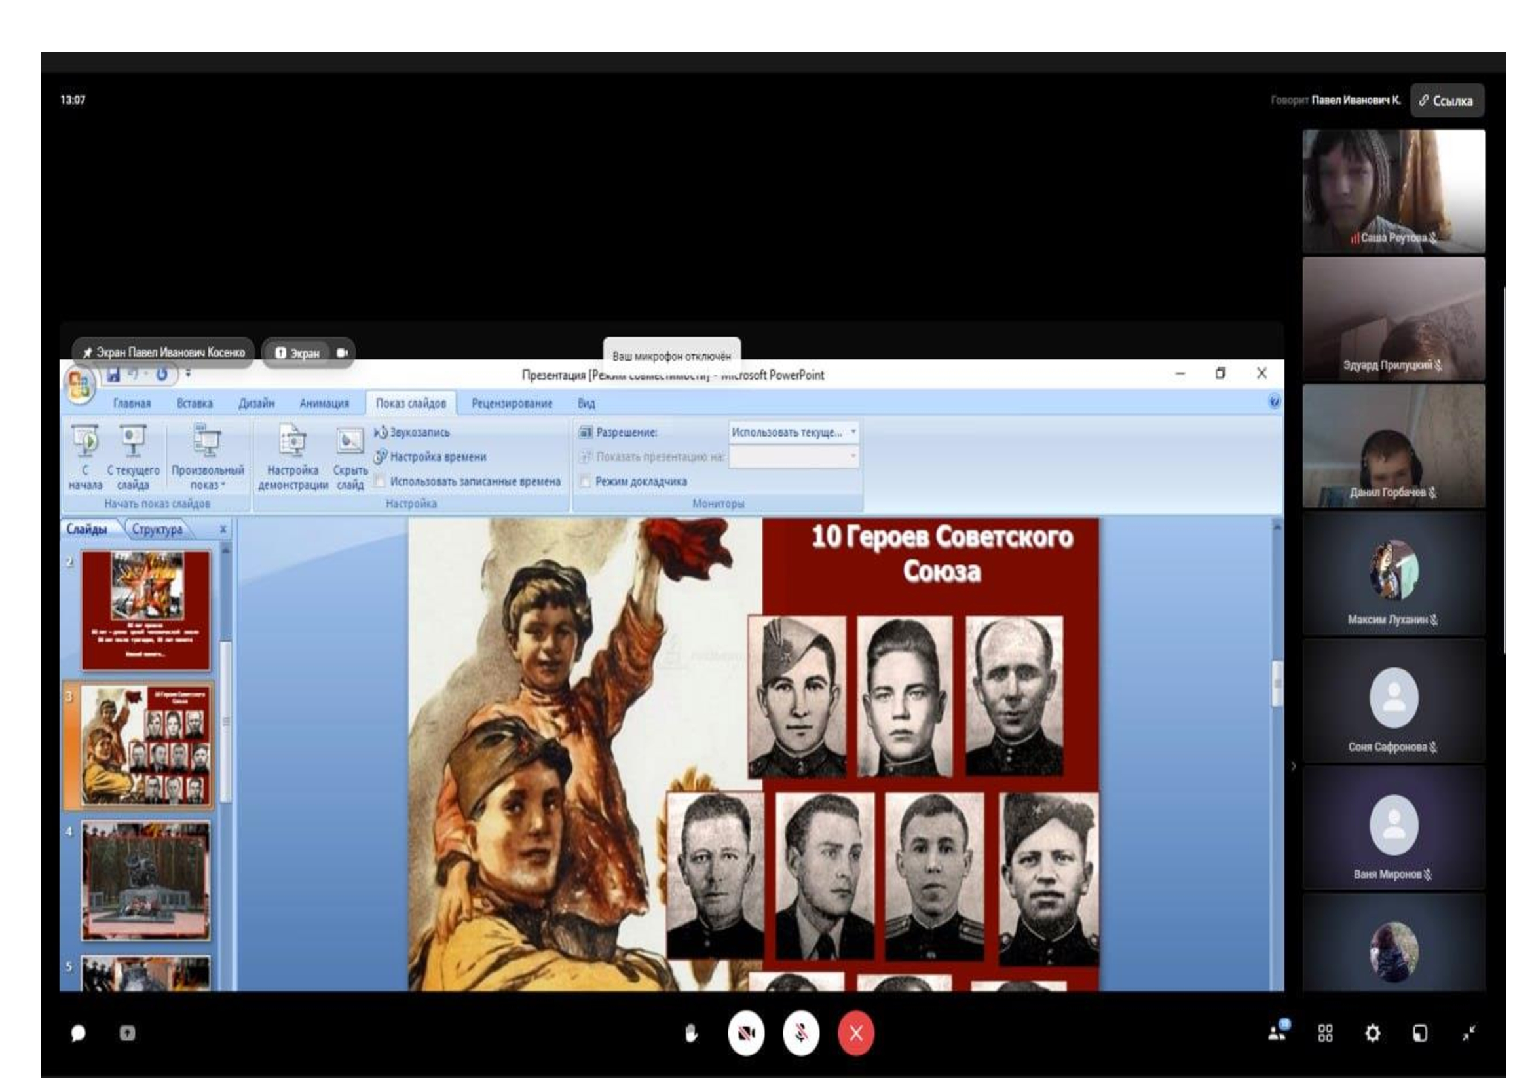Click Саша Роутова video tile
The height and width of the screenshot is (1083, 1532).
1394,191
